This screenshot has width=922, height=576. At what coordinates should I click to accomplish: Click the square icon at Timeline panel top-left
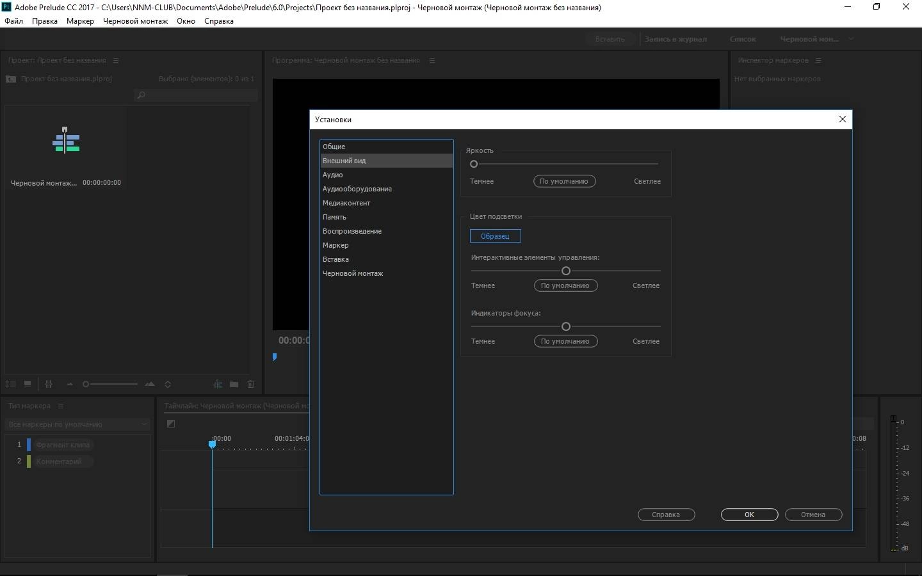(x=171, y=424)
